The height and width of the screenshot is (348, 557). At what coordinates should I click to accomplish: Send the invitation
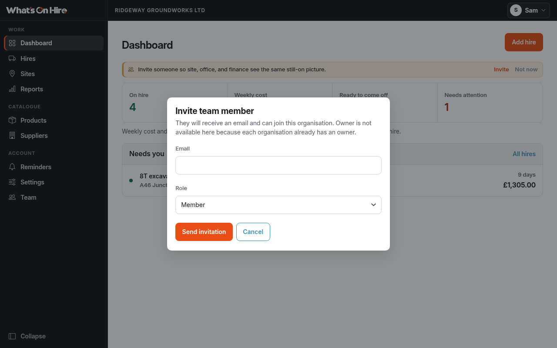point(204,232)
